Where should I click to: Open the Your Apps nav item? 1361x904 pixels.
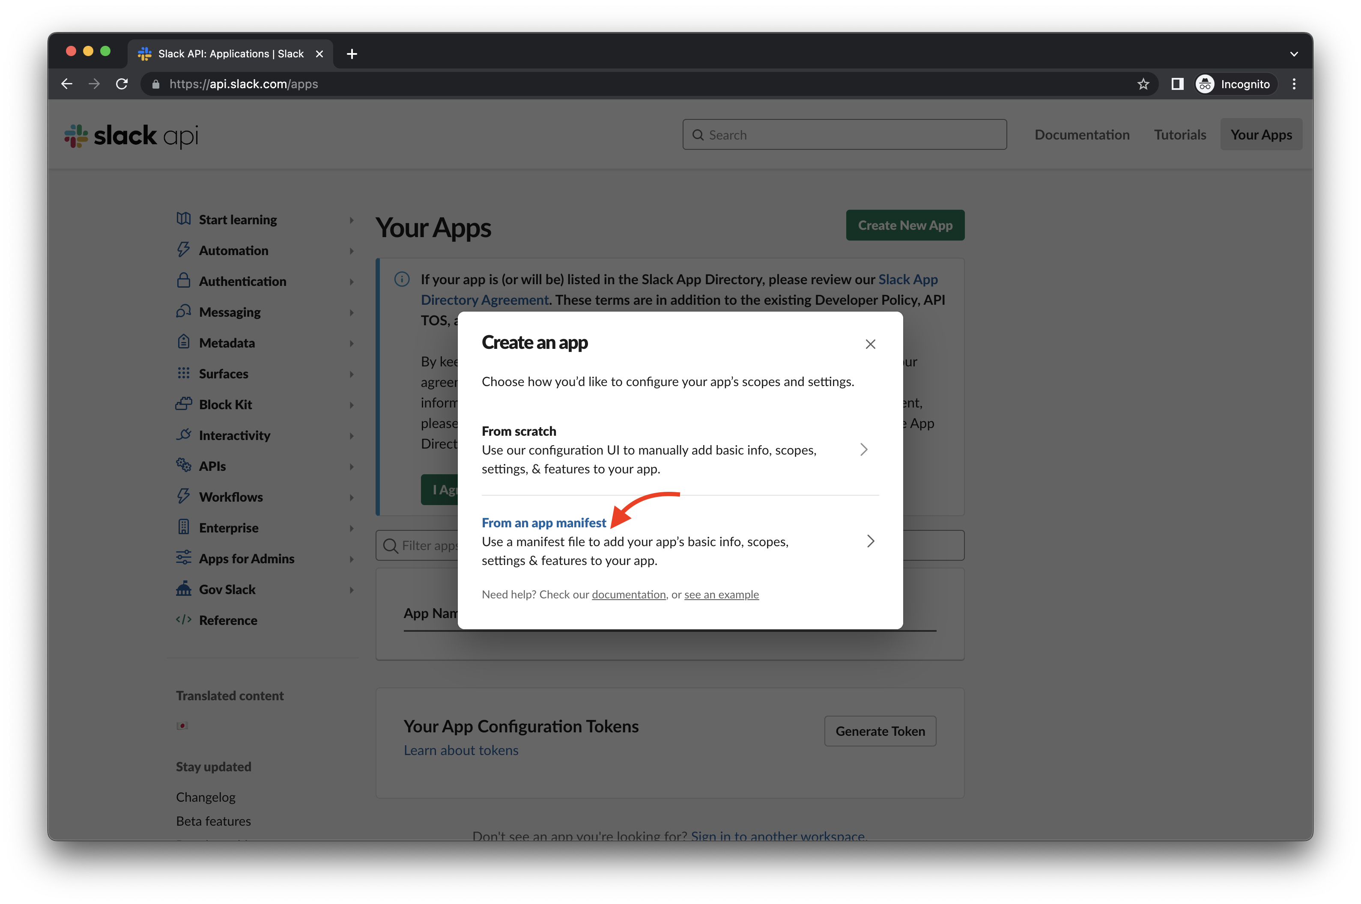pos(1261,134)
